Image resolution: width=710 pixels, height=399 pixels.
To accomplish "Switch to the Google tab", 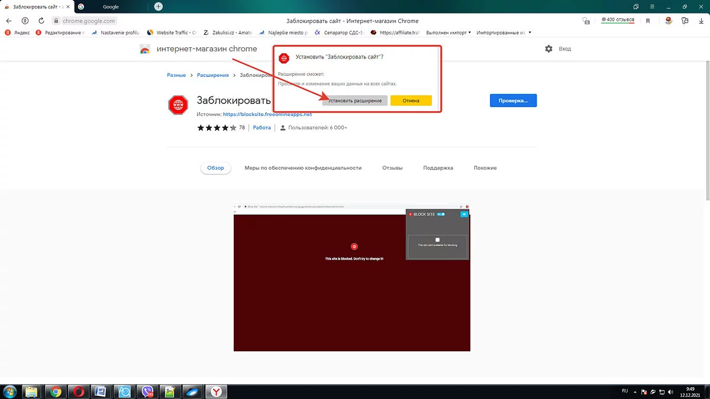I will (x=110, y=7).
